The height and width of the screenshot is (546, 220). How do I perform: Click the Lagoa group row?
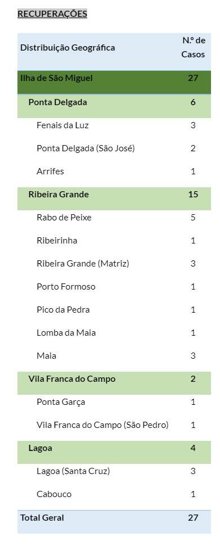114,452
